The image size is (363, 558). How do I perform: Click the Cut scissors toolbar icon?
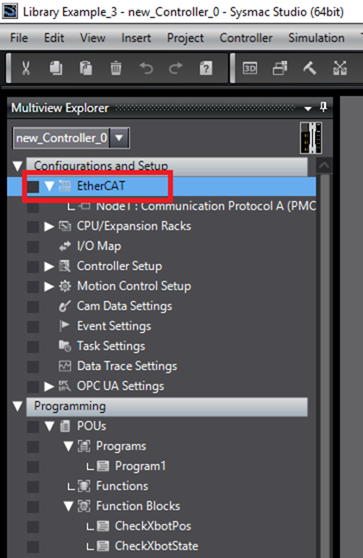point(26,67)
